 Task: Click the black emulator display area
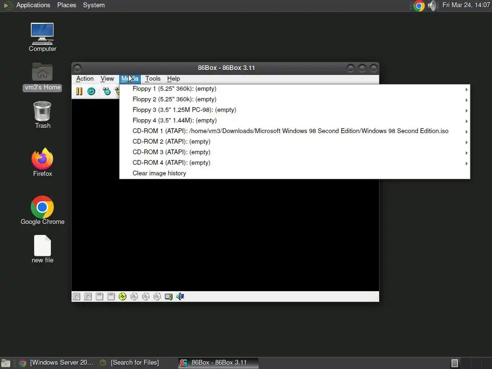click(225, 235)
